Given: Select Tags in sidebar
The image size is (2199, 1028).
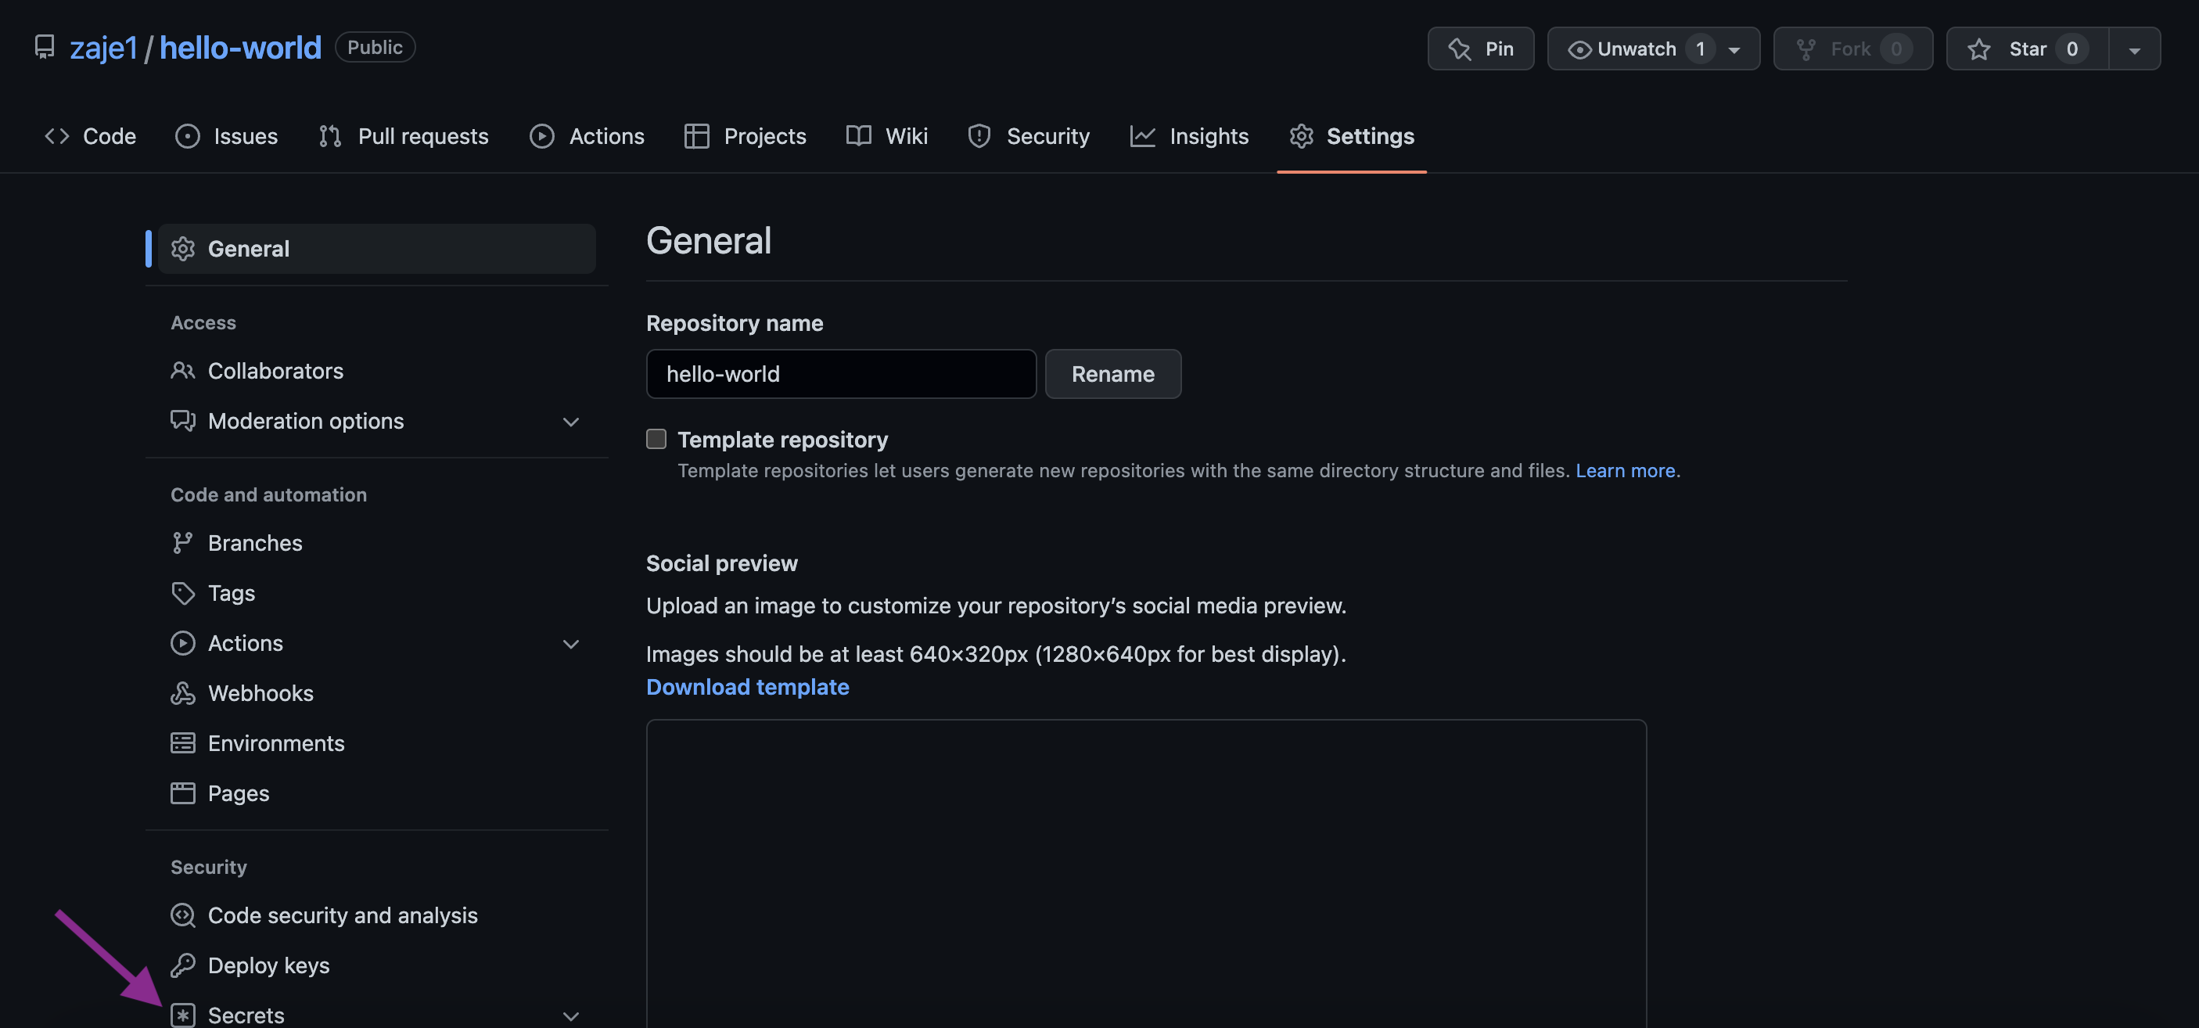Looking at the screenshot, I should [376, 593].
